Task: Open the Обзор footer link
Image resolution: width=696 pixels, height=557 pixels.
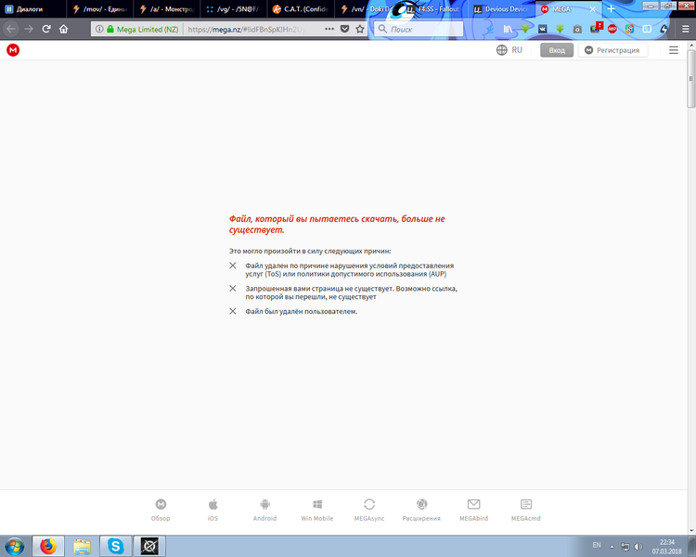Action: pyautogui.click(x=161, y=510)
